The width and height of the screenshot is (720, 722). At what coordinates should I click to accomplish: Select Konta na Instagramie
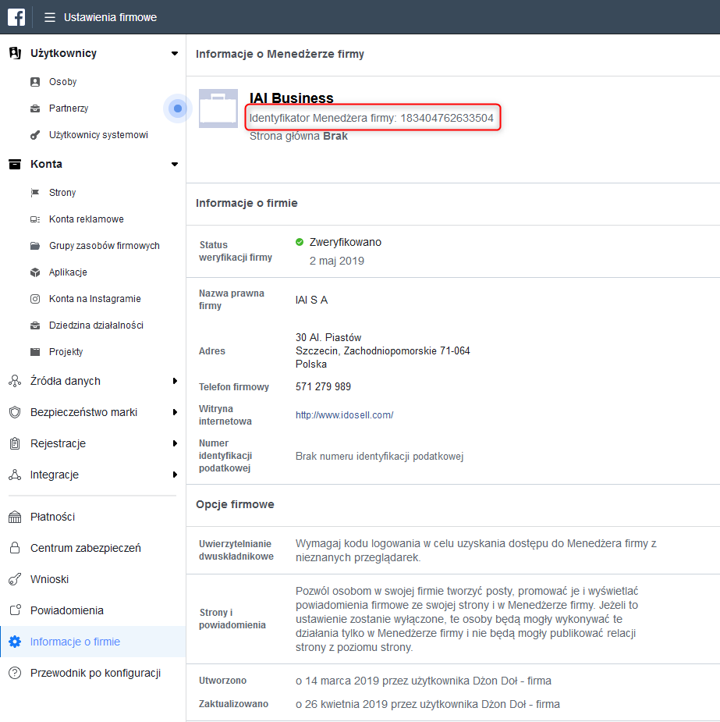(94, 299)
